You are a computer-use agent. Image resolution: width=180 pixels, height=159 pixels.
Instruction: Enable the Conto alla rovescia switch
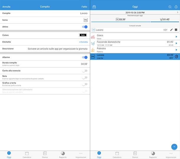[x=85, y=71]
